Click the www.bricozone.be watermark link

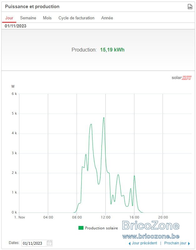pyautogui.click(x=151, y=236)
